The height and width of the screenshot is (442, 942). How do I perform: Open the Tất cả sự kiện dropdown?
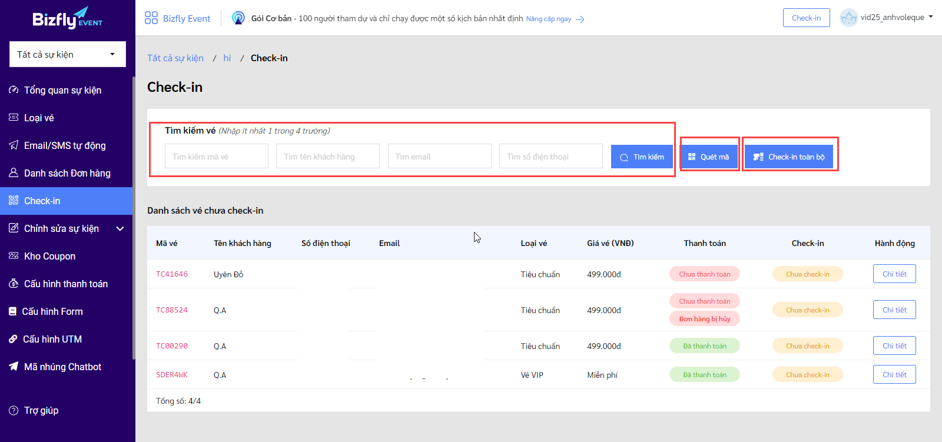coord(68,54)
